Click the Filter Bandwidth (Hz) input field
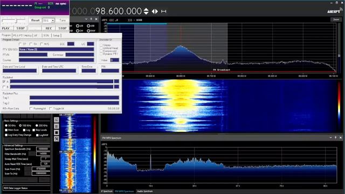345x194 pixels. [43, 154]
